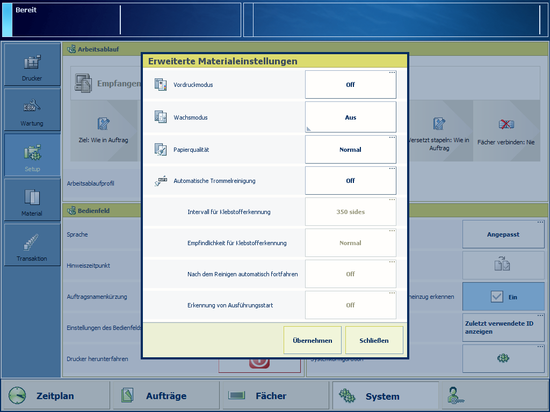550x412 pixels.
Task: Switch to the Aufträge tab
Action: [x=166, y=396]
